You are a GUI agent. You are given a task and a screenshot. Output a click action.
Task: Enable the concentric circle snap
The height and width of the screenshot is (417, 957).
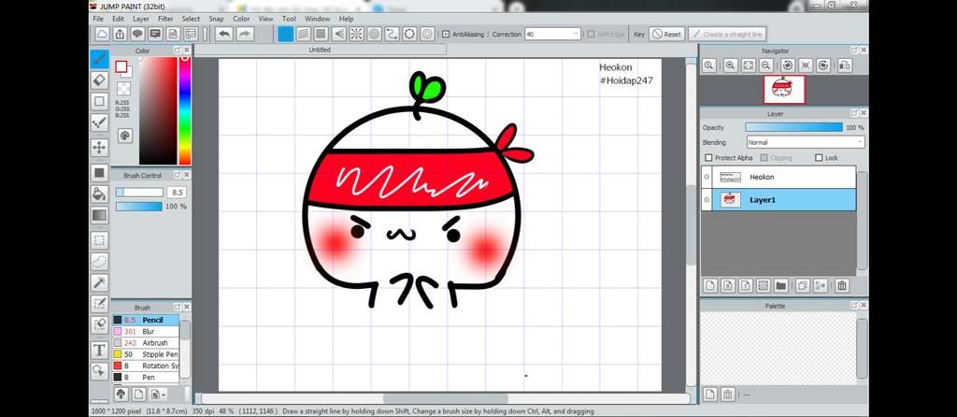click(374, 35)
